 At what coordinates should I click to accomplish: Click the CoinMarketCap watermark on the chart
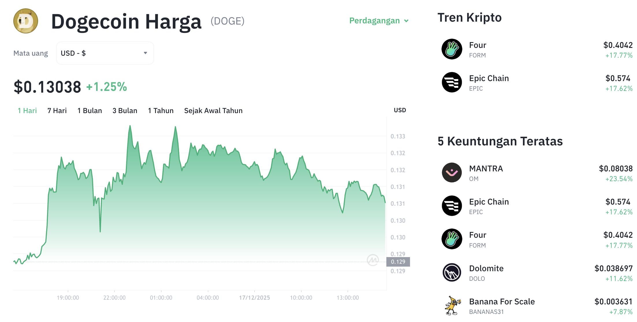[x=373, y=261]
